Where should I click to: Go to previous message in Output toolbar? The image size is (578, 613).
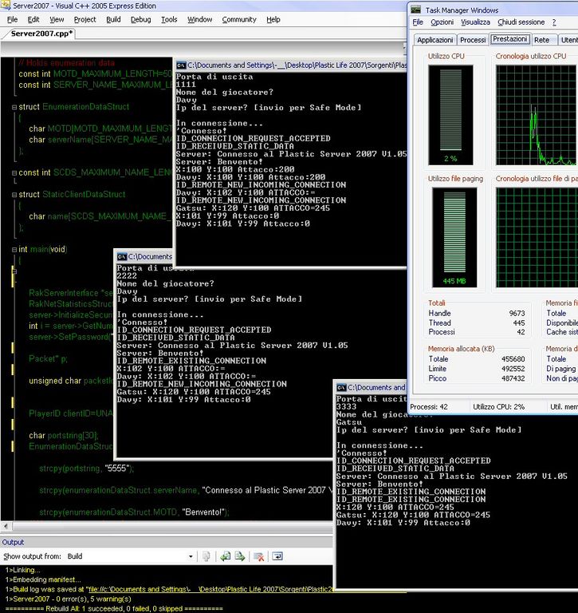point(226,556)
